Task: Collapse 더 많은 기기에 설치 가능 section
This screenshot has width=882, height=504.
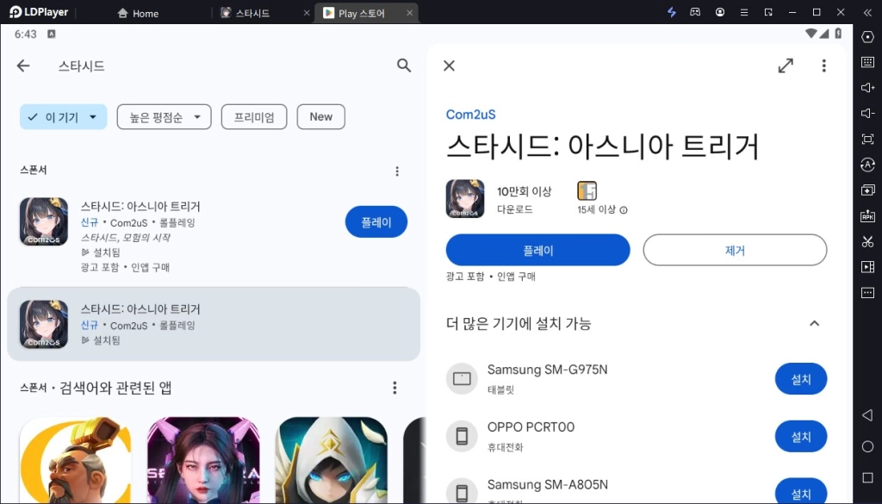Action: click(814, 323)
